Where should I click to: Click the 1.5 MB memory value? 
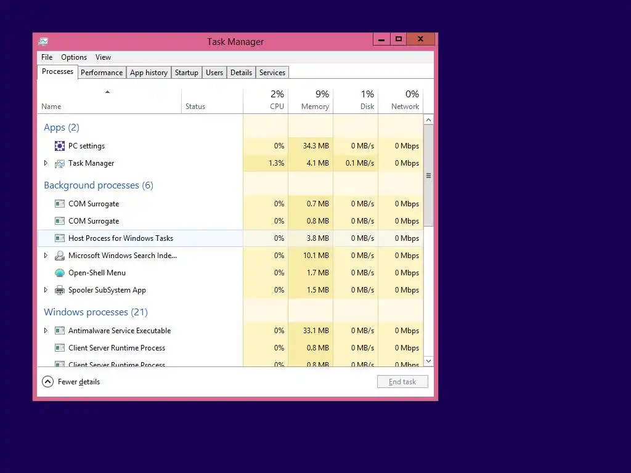point(317,290)
